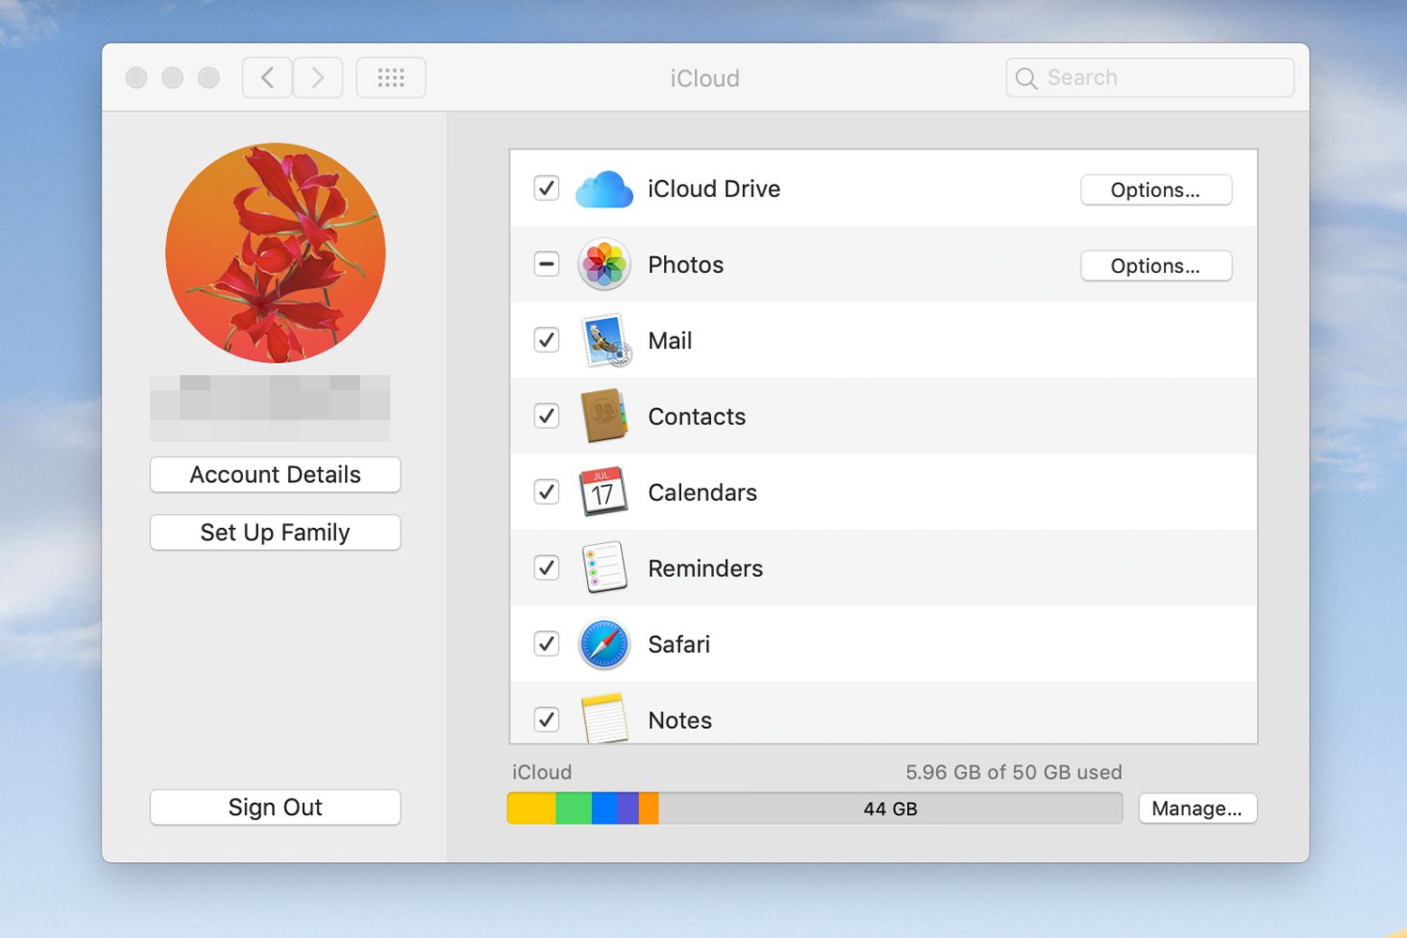Open Photos Options dialog

point(1156,265)
